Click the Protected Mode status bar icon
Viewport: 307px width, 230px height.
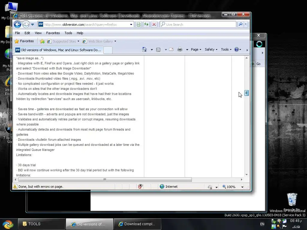[x=210, y=187]
